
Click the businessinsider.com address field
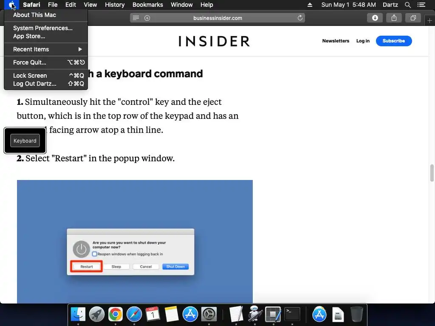[217, 18]
